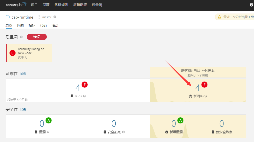Click the warning triangle icon in analysis alert

click(219, 17)
